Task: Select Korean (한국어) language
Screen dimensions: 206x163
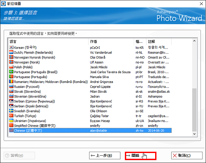Action: (x=25, y=47)
